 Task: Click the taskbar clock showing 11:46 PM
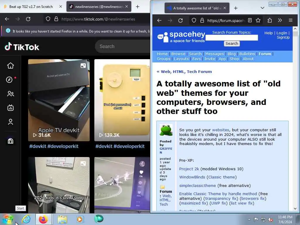tap(285, 219)
